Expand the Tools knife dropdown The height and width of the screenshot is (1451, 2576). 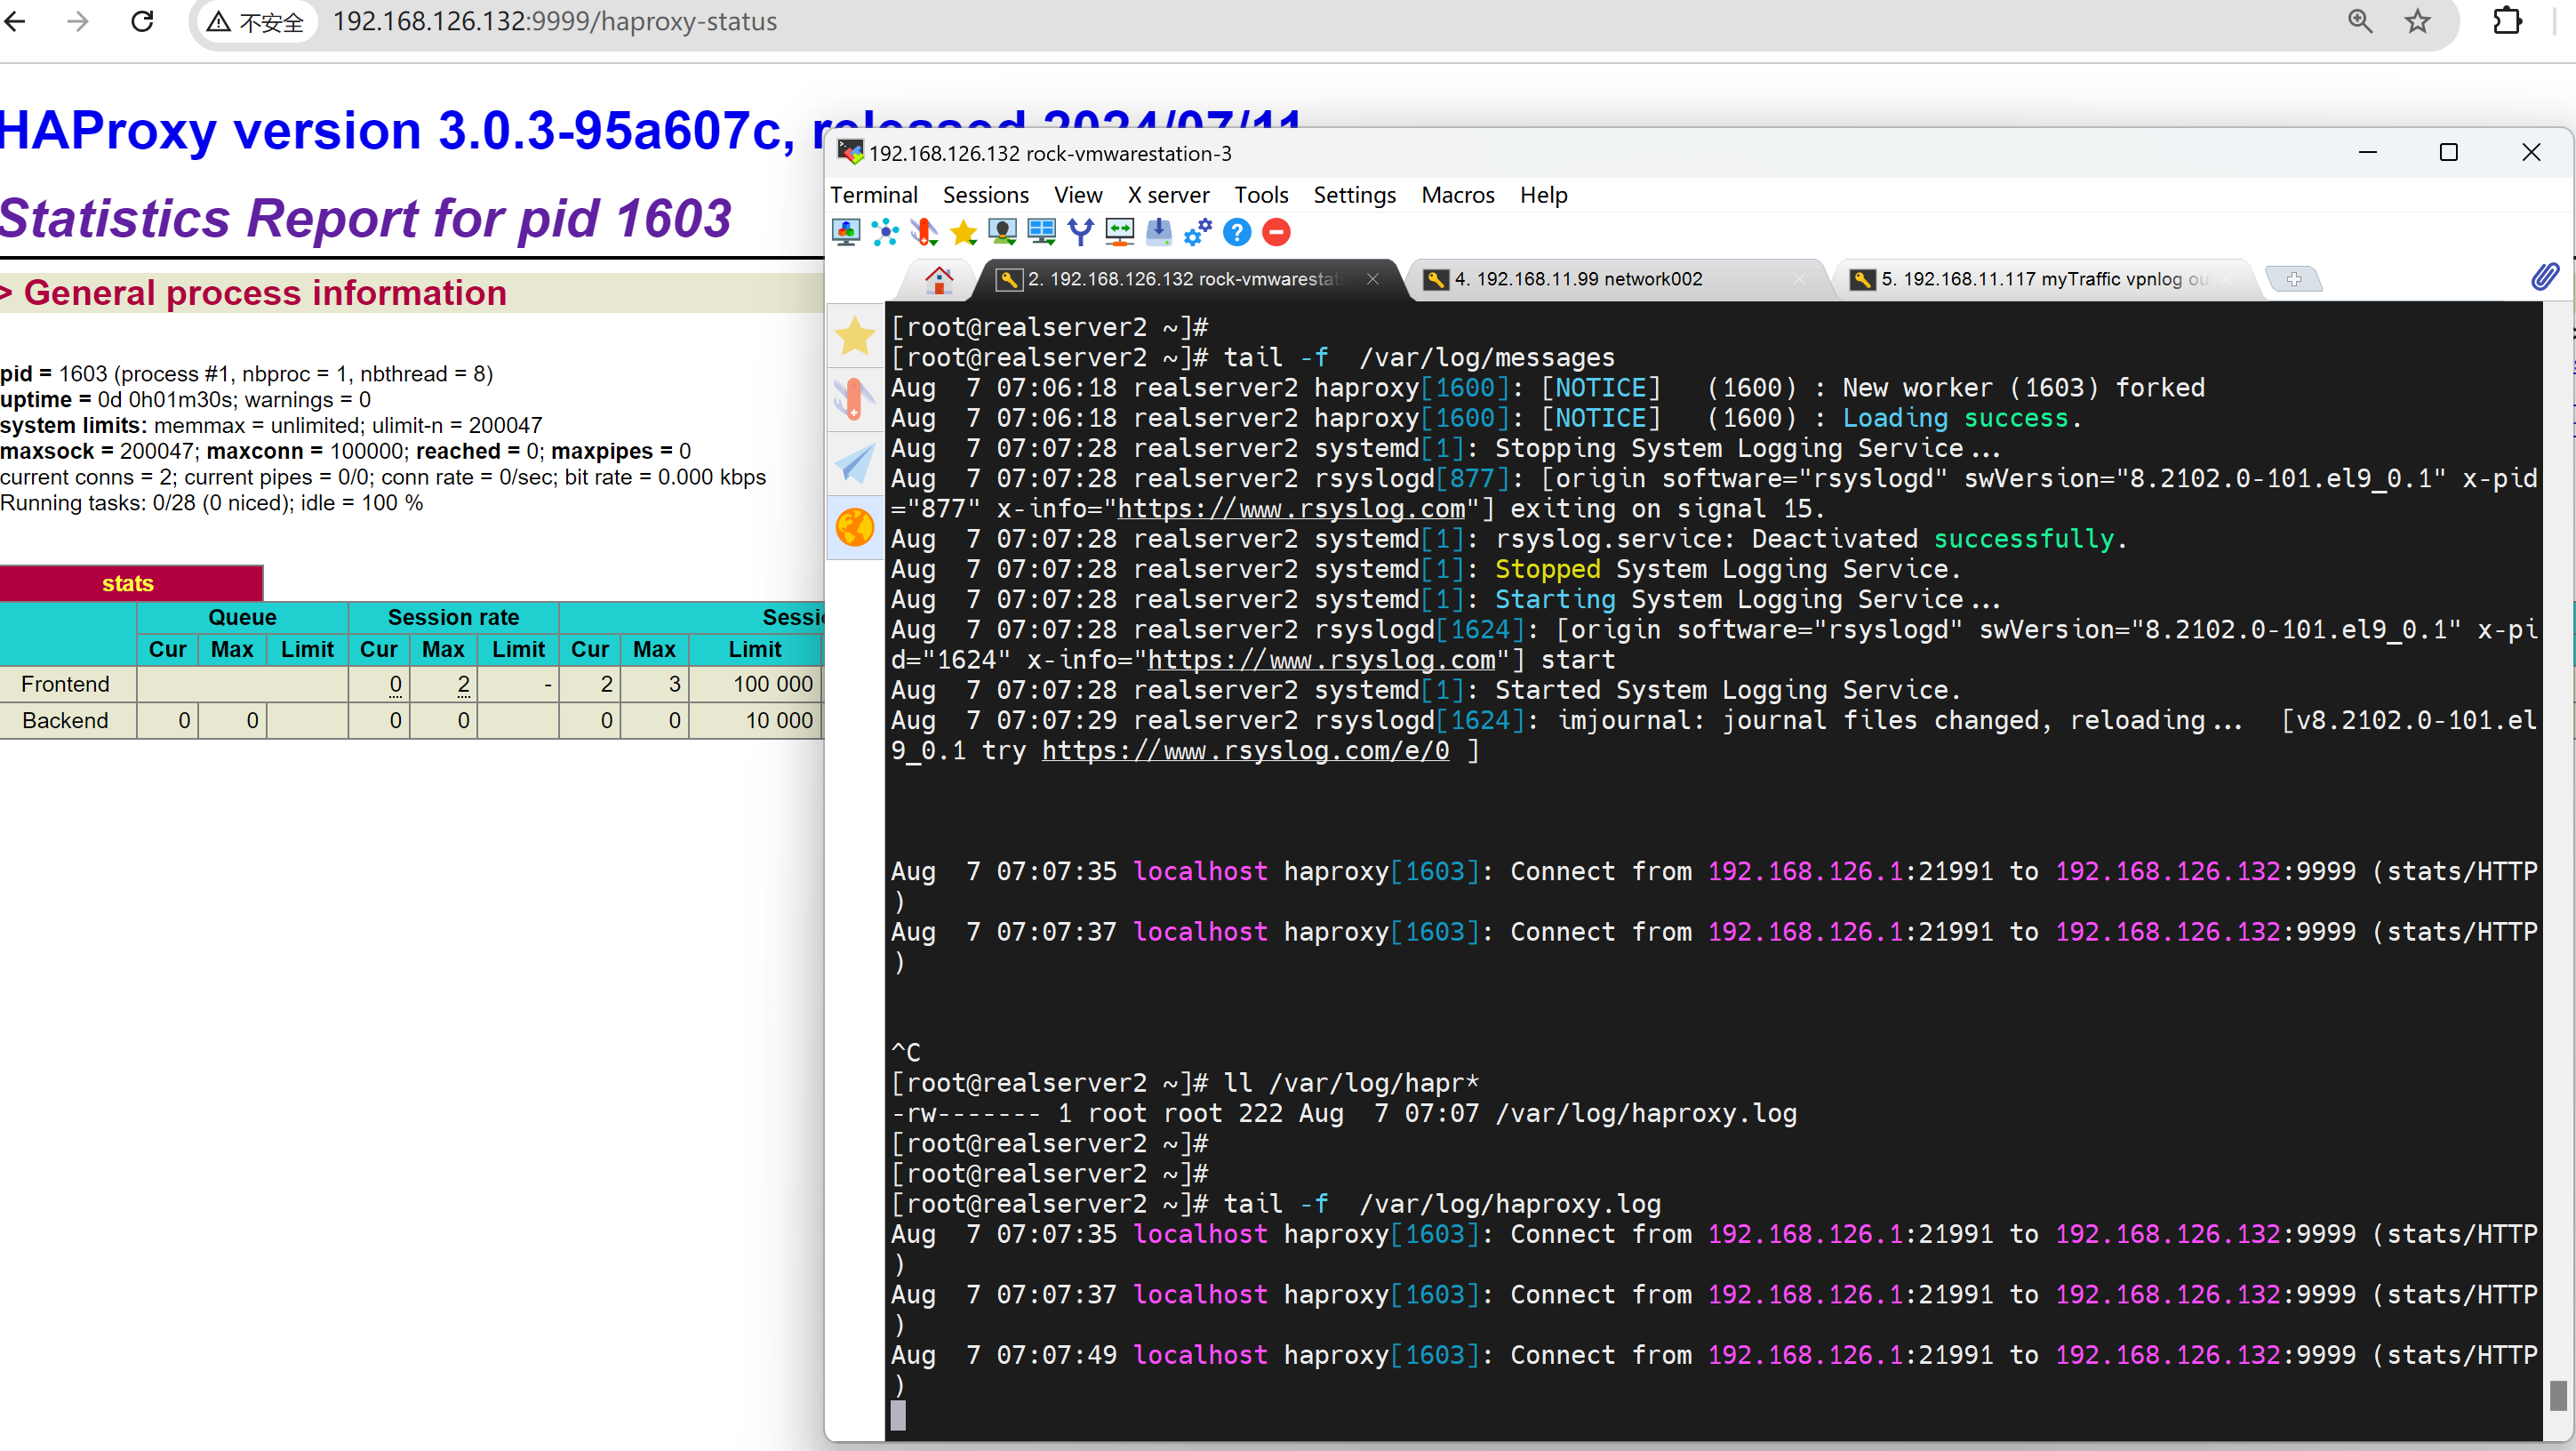(924, 233)
